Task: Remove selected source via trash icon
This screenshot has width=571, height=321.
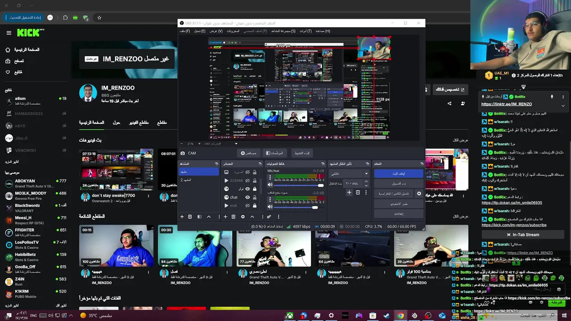Action: (233, 217)
